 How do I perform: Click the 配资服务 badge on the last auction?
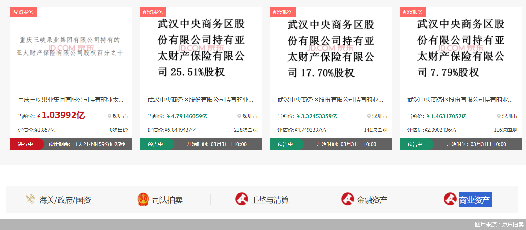[413, 12]
